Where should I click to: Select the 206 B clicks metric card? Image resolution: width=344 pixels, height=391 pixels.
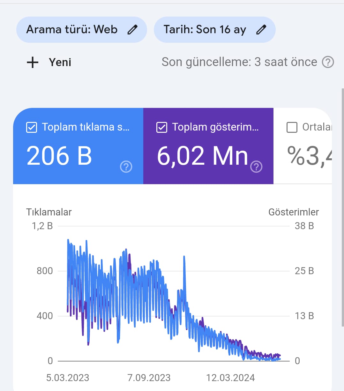78,146
